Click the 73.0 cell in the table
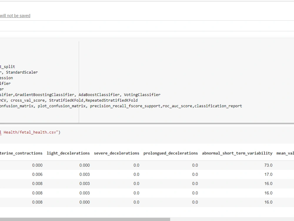The image size is (294, 221). click(268, 165)
